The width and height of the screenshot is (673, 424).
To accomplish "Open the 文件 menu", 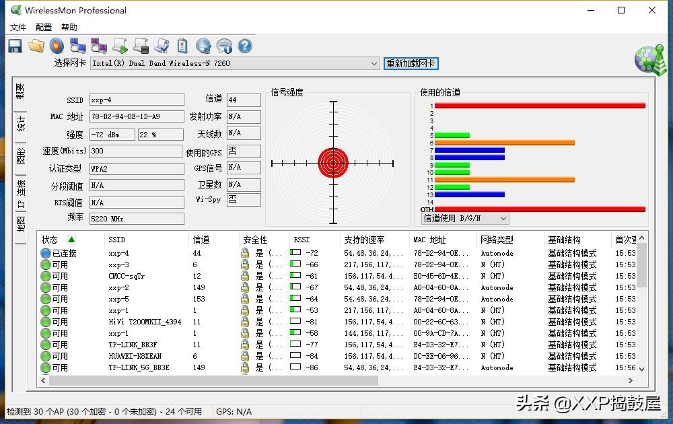I will (x=18, y=27).
